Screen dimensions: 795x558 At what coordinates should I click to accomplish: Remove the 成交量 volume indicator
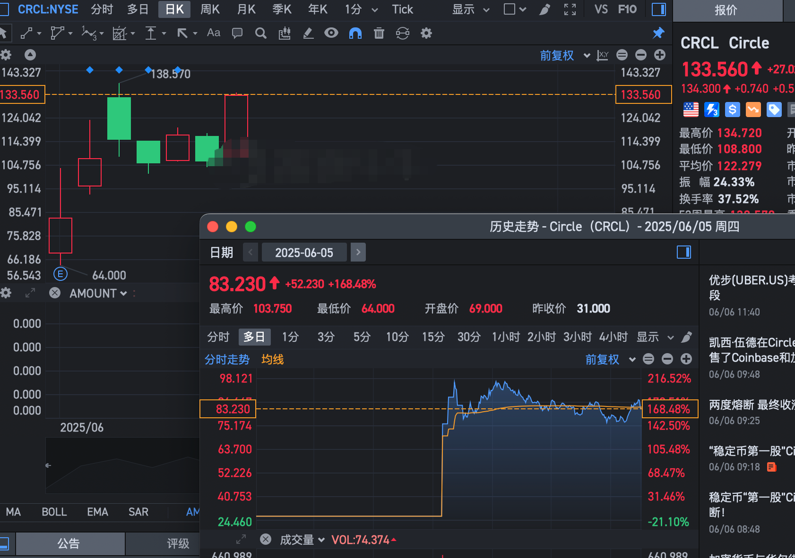click(266, 539)
